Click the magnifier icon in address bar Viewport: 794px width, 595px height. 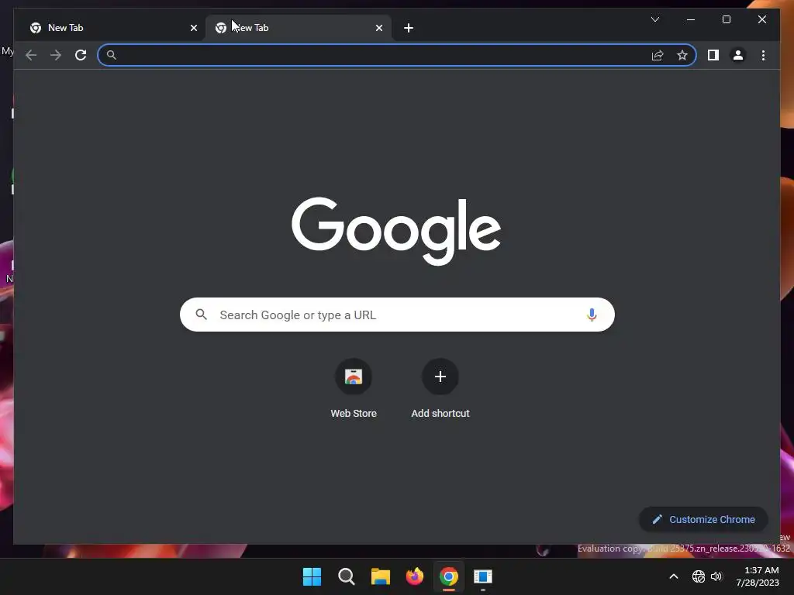click(112, 55)
